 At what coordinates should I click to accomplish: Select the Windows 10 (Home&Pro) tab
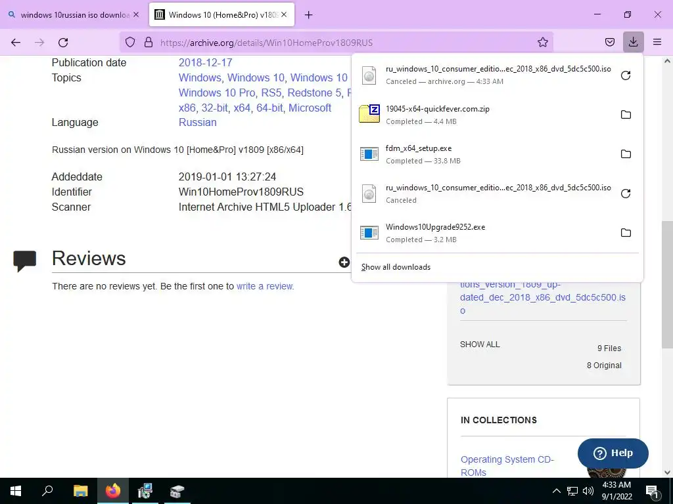[221, 14]
